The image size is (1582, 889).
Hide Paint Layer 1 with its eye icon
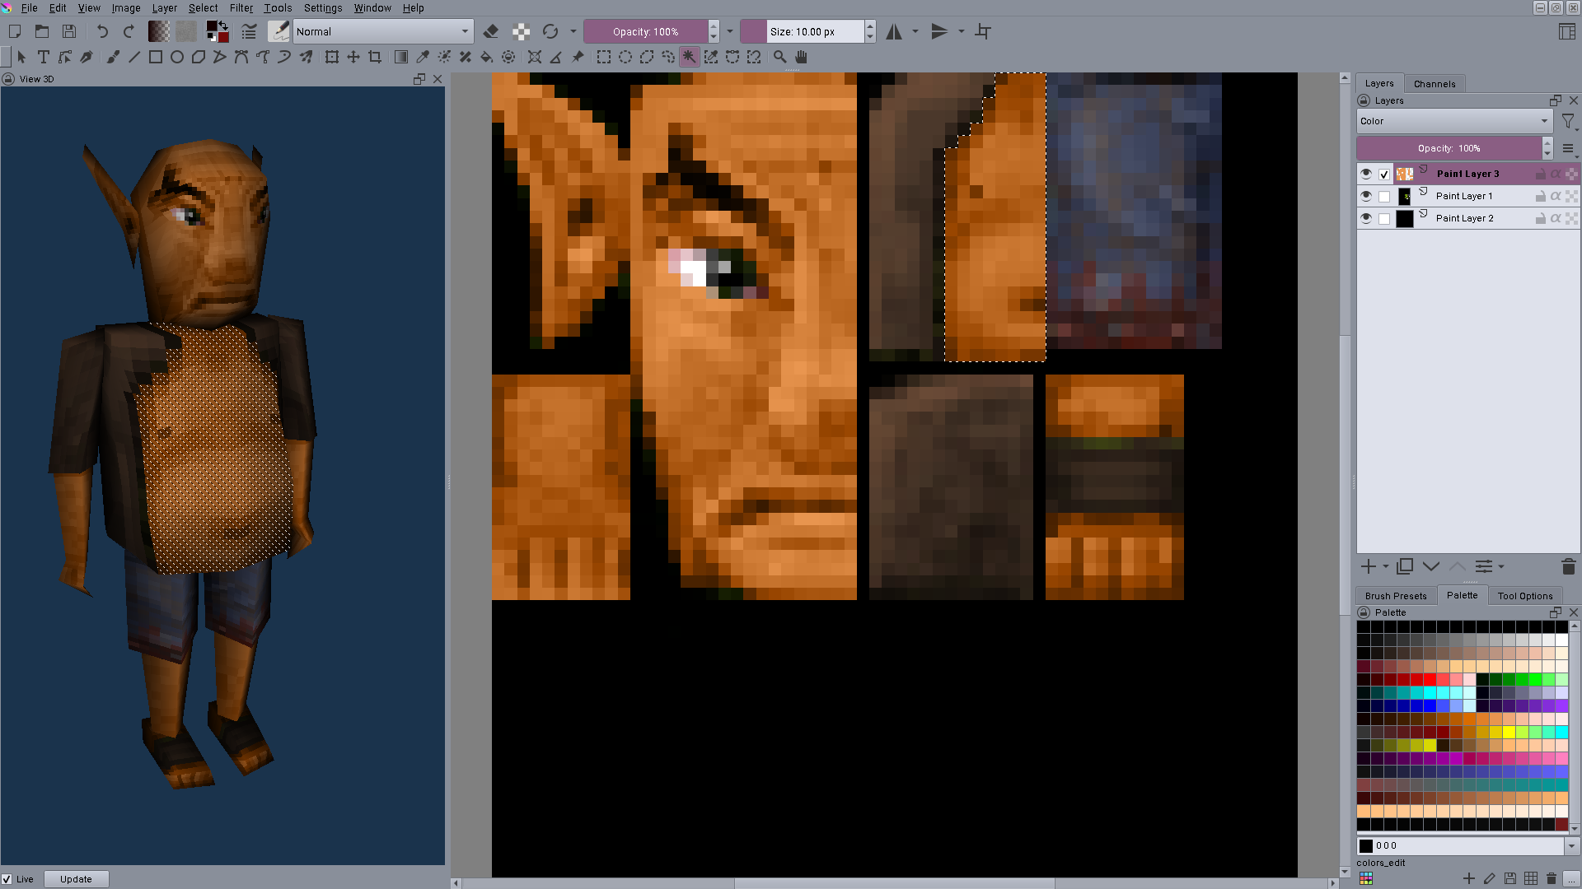(x=1366, y=196)
